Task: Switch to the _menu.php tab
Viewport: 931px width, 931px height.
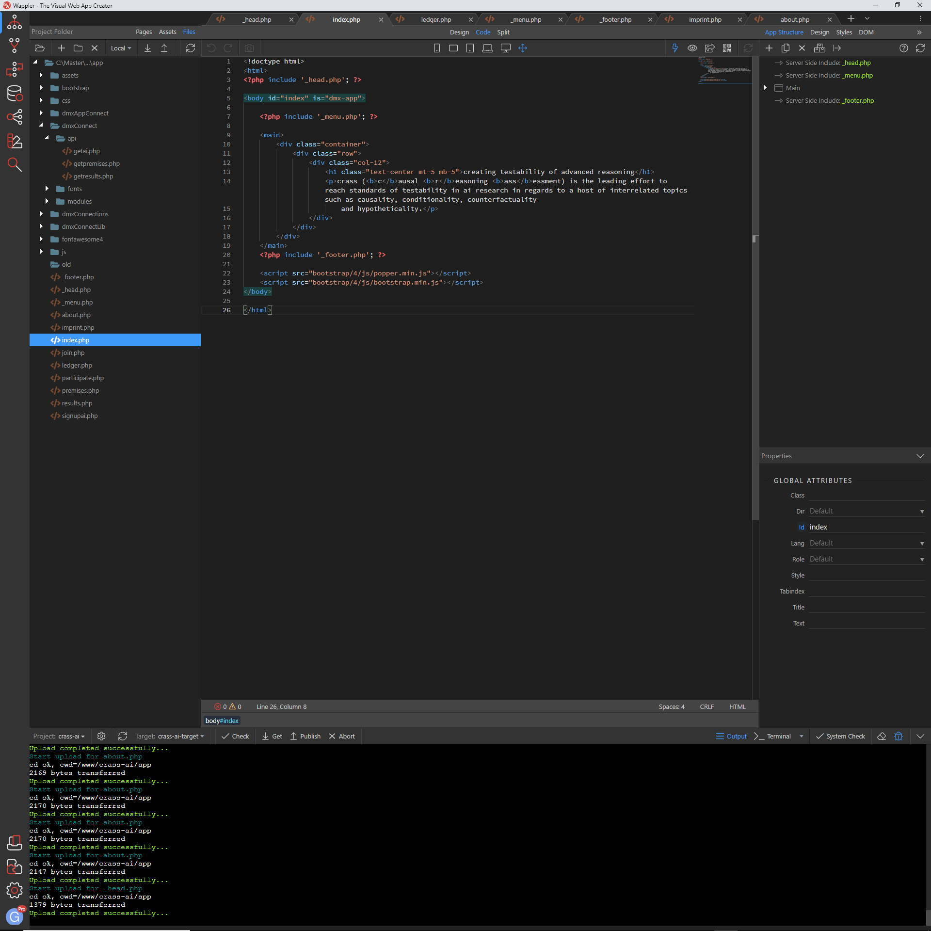Action: (526, 19)
